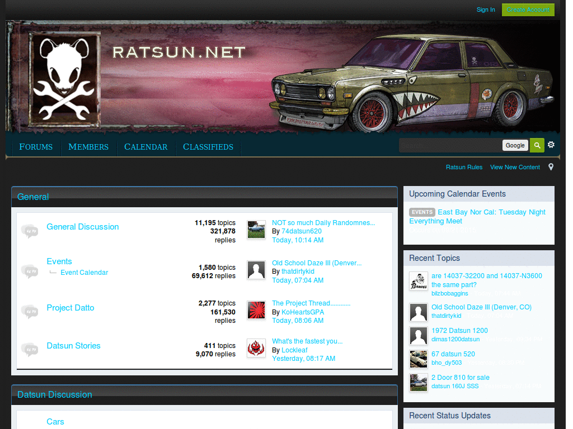Click bilzbobaggins' Braves avatar in Recent Topics
The width and height of the screenshot is (573, 429).
(419, 282)
